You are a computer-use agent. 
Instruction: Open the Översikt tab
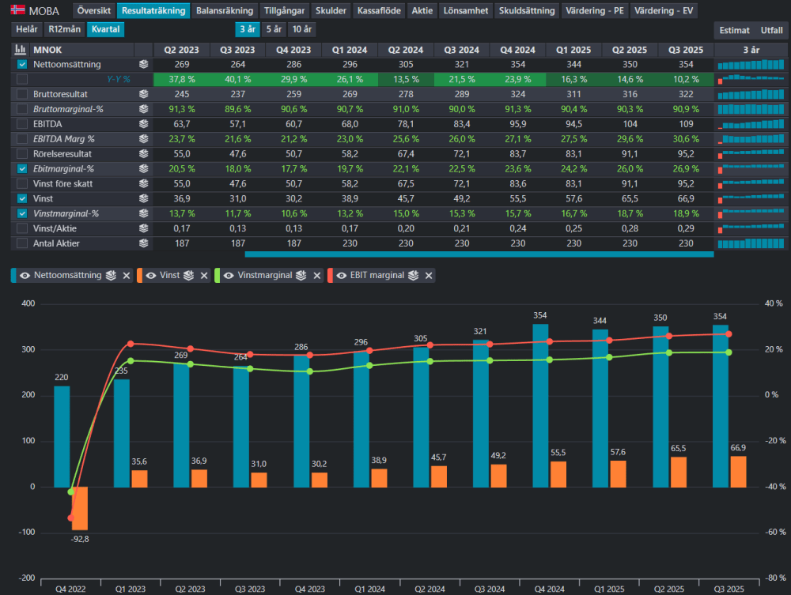coord(94,10)
